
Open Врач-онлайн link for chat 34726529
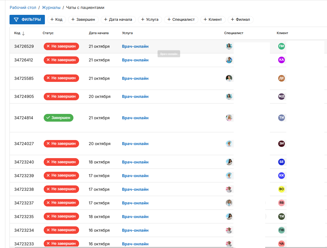[135, 46]
